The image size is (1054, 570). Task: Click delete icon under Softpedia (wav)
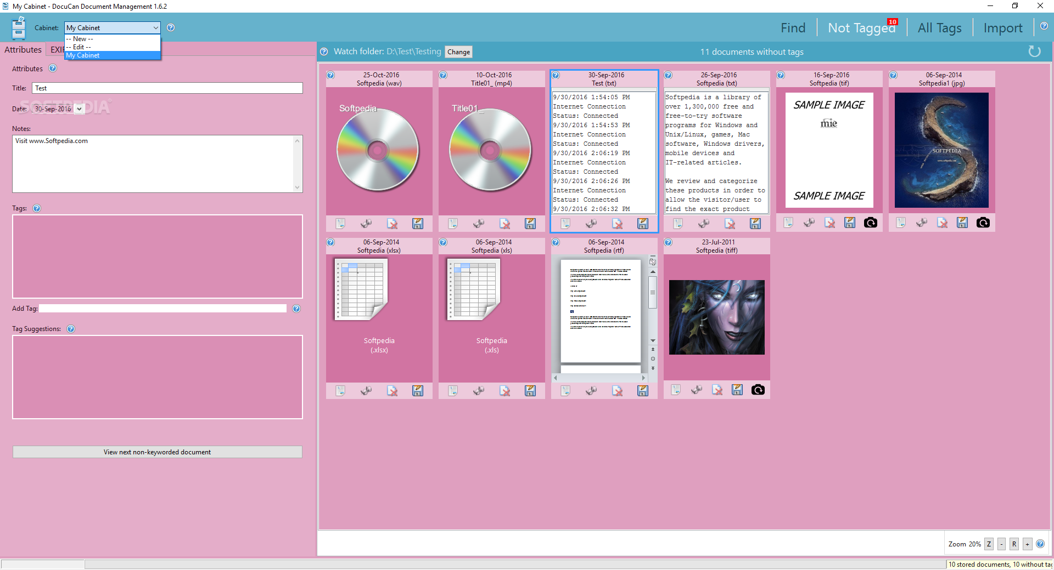coord(392,223)
